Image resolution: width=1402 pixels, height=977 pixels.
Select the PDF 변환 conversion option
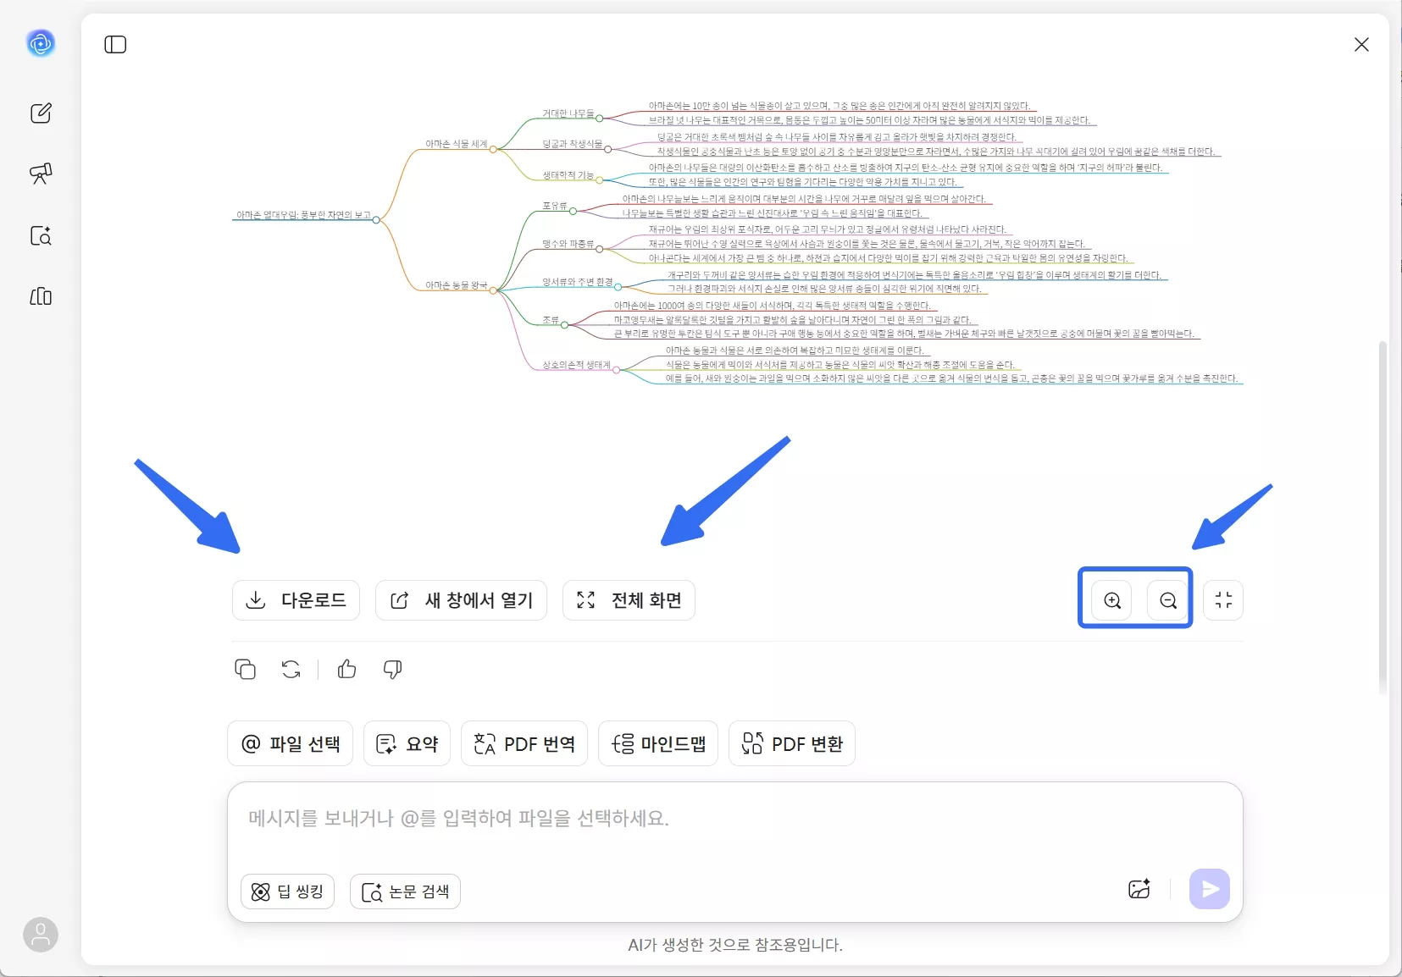click(x=790, y=743)
